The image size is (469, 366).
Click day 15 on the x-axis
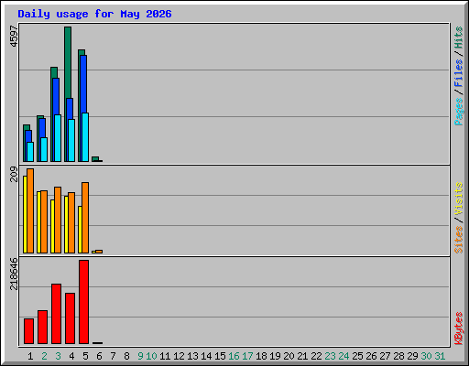tap(220, 356)
